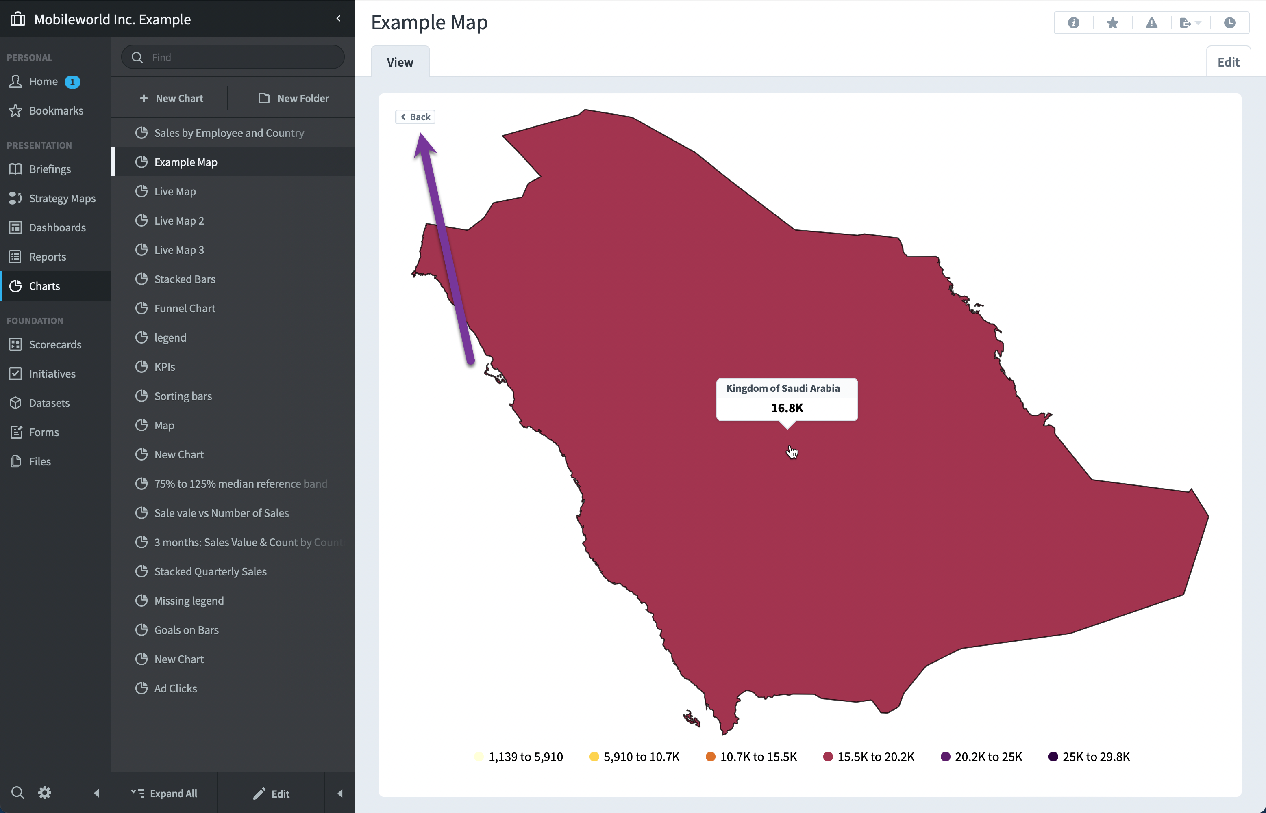
Task: Toggle the 1,139 to 5,910 legend swatch
Action: tap(479, 757)
